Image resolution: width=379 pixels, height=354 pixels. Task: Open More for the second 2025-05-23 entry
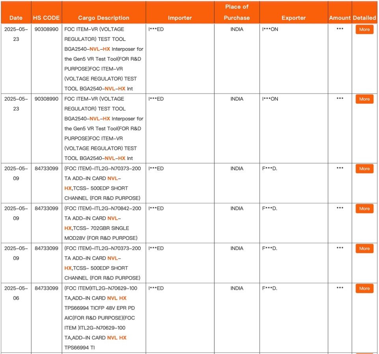coord(364,99)
